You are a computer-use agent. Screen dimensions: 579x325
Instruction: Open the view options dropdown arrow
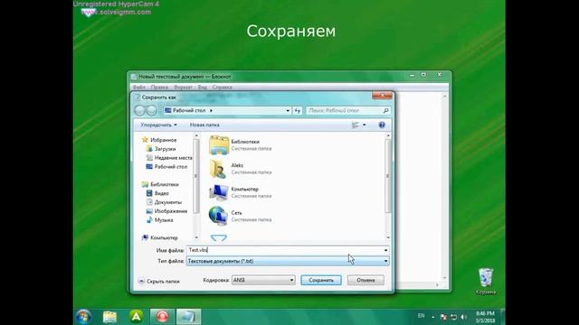pyautogui.click(x=365, y=125)
